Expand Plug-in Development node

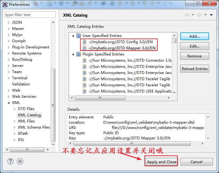pos(9,47)
